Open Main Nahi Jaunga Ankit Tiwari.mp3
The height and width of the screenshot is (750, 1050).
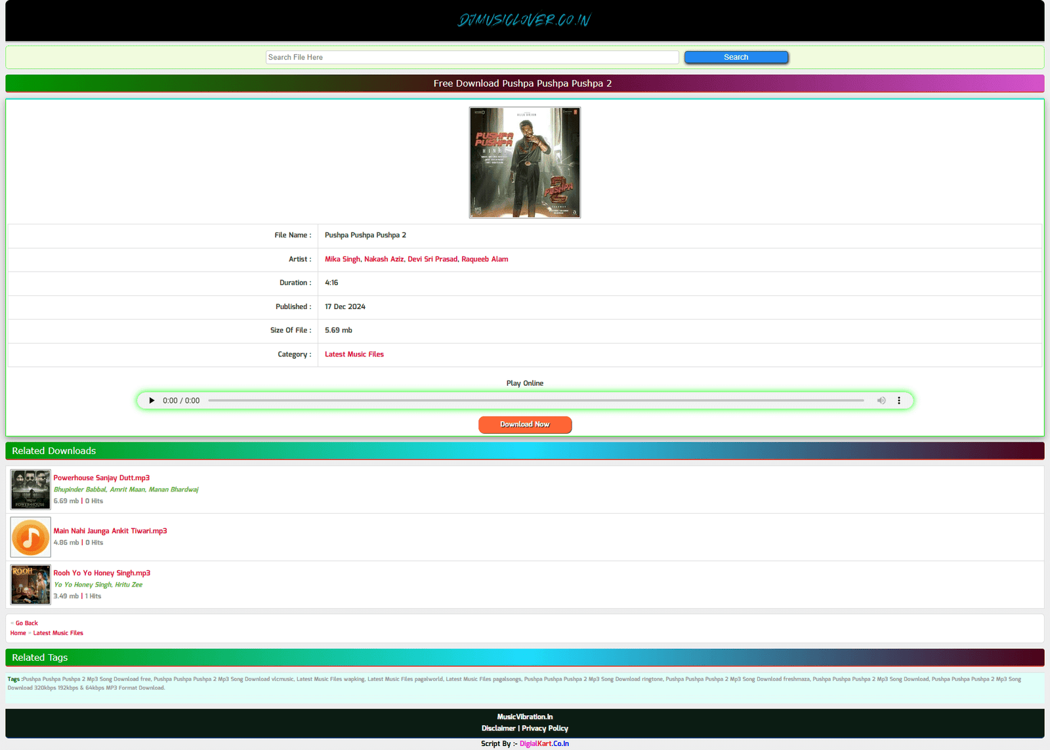click(x=110, y=531)
